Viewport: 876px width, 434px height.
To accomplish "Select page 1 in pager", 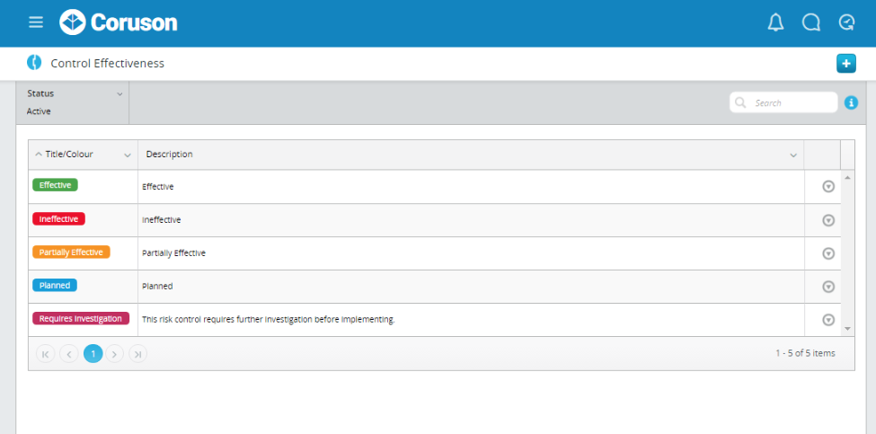I will point(93,353).
